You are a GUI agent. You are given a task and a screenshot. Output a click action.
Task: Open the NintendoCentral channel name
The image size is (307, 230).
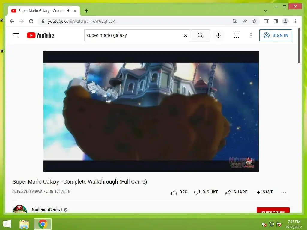pos(47,210)
